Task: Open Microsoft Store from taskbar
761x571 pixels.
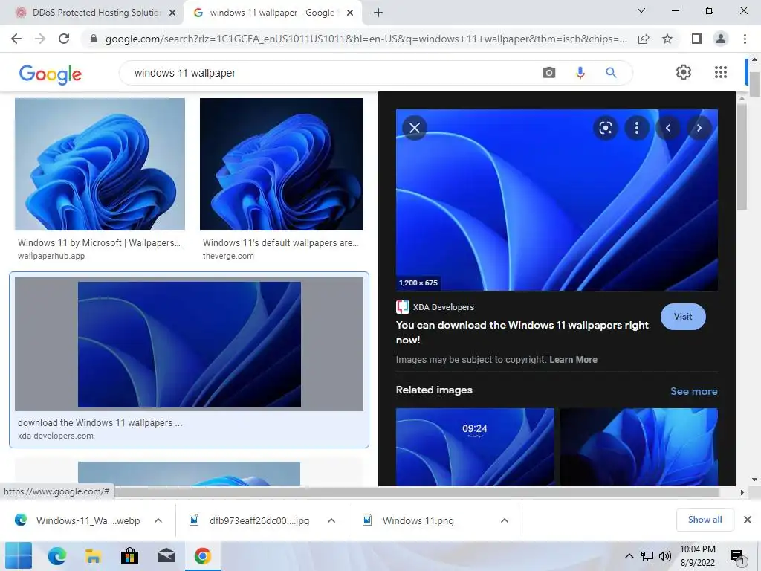Action: click(x=129, y=556)
